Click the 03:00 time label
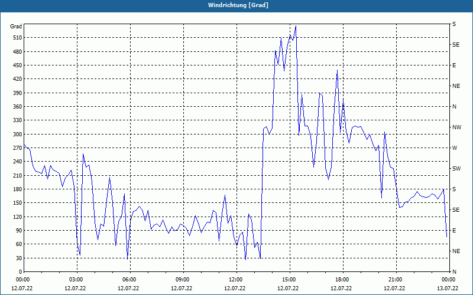 tap(77, 279)
